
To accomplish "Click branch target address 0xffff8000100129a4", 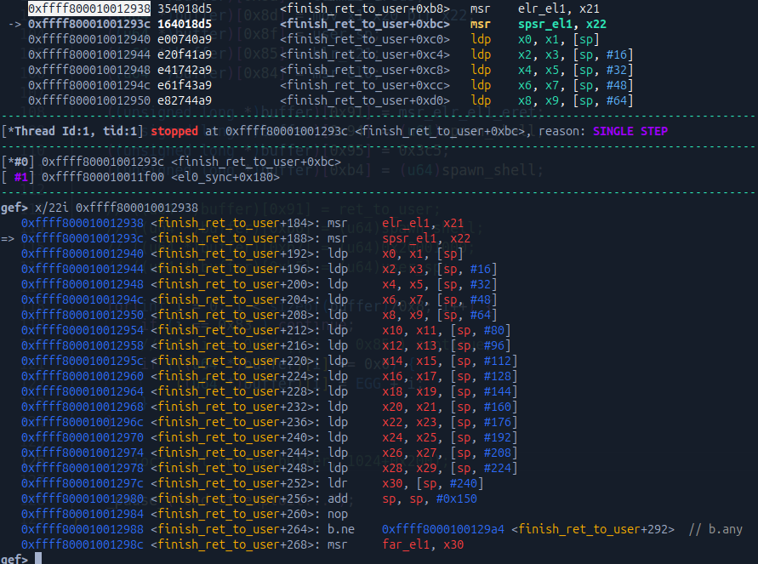I will [443, 529].
